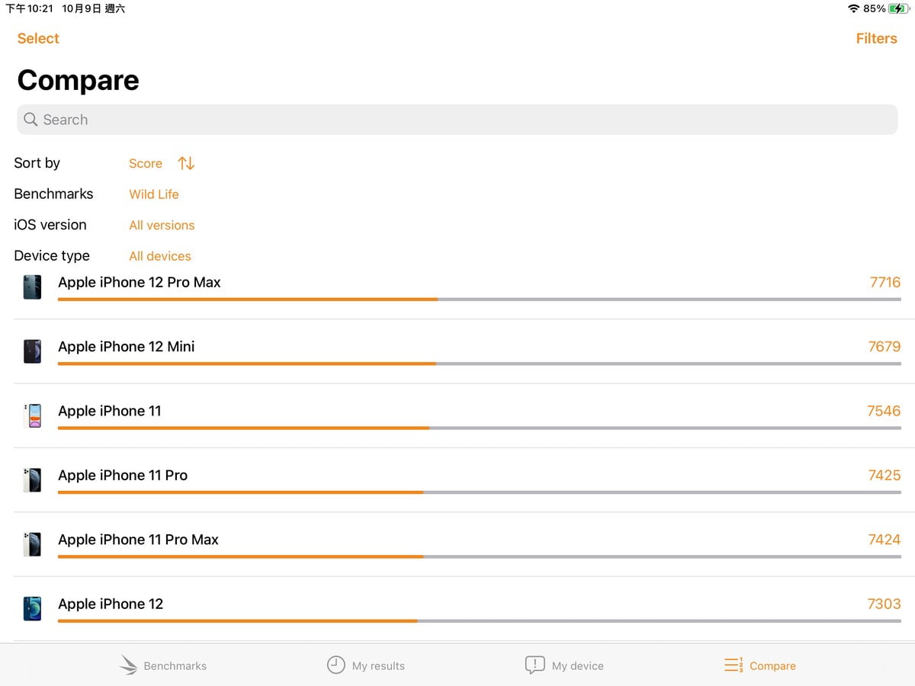Viewport: 915px width, 686px height.
Task: Change the All devices type filter
Action: pos(160,256)
